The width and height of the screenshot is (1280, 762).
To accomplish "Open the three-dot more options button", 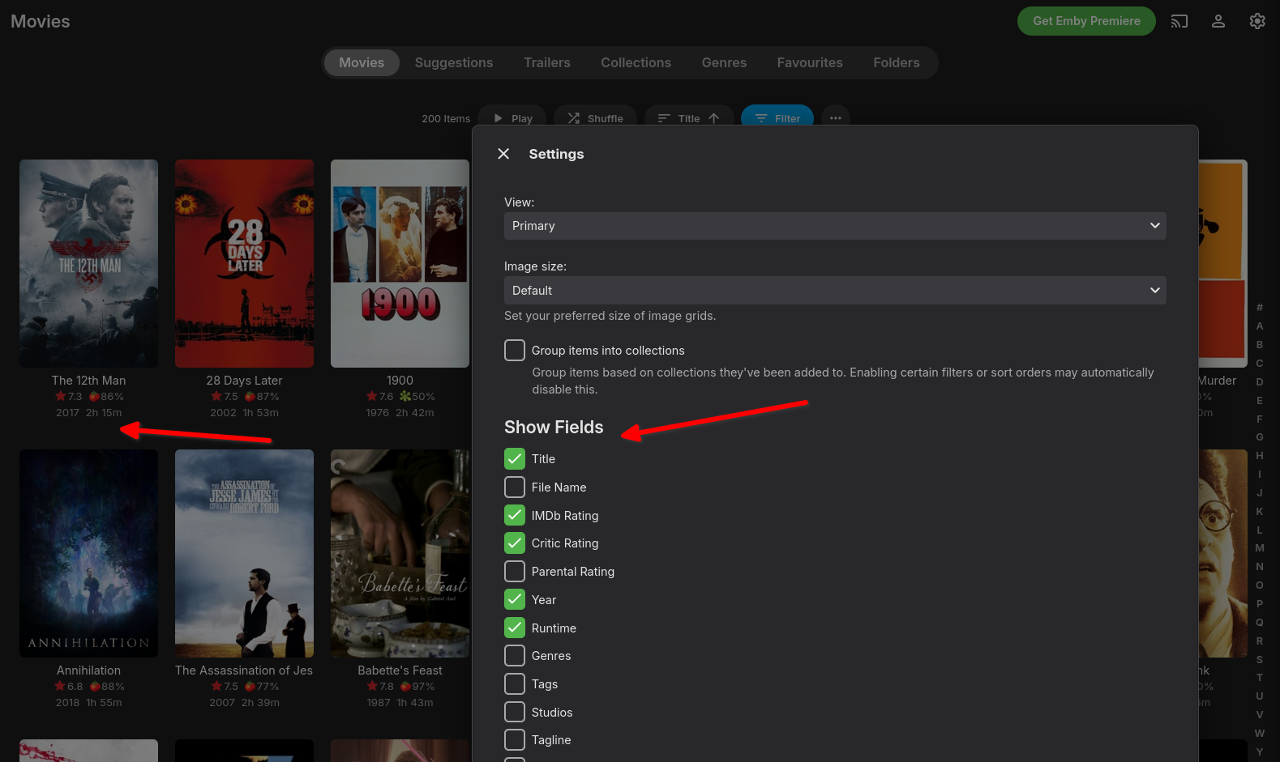I will [836, 118].
